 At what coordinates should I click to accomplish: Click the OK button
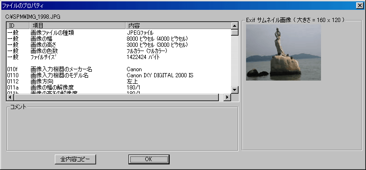coord(149,159)
